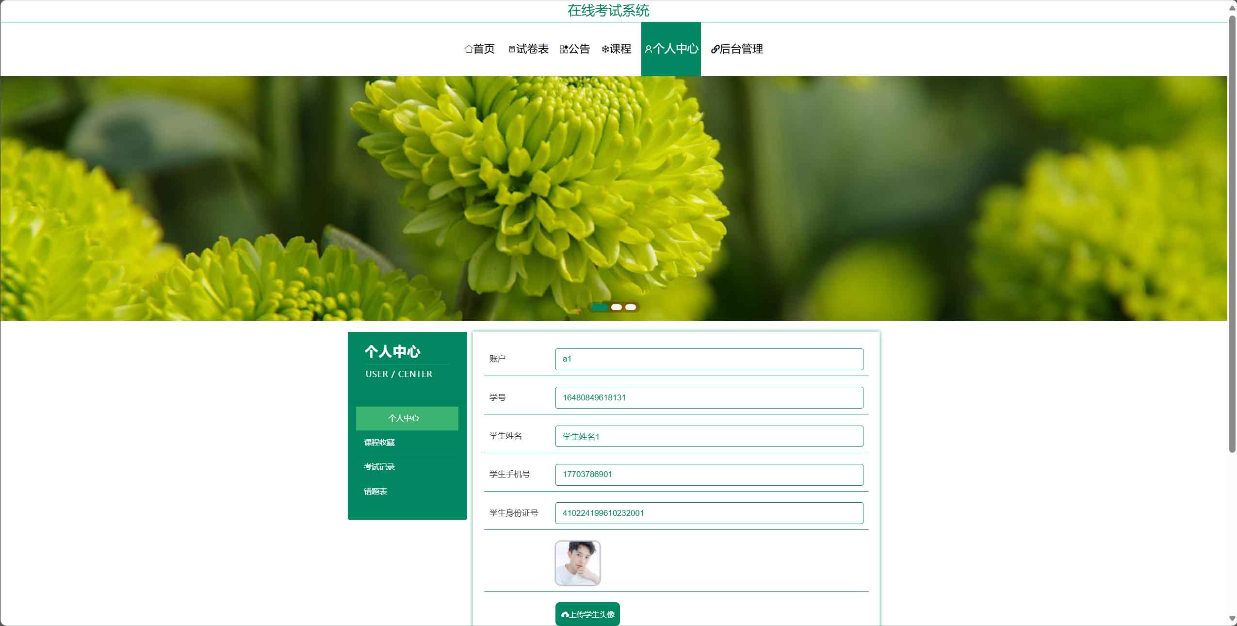Select the first carousel indicator dot
1237x626 pixels.
pyautogui.click(x=600, y=307)
